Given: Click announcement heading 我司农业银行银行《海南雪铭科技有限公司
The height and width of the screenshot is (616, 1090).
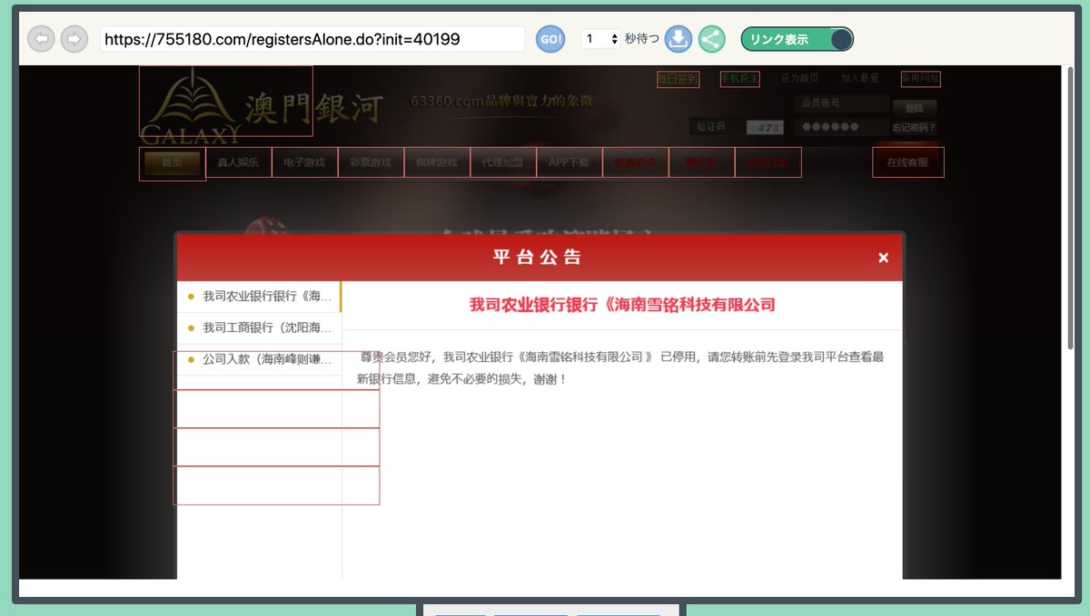Looking at the screenshot, I should click(x=622, y=306).
